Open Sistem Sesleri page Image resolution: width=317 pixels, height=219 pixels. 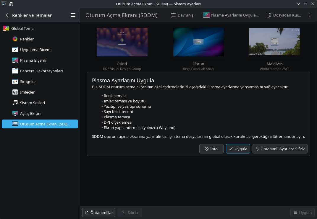40,103
